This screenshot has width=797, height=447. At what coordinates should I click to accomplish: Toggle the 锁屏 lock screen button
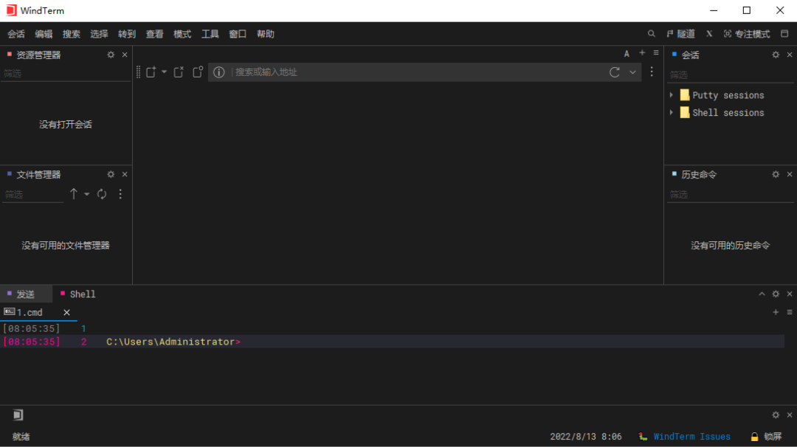(x=766, y=437)
